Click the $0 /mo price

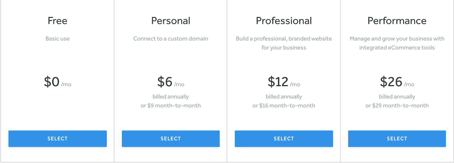[58, 82]
